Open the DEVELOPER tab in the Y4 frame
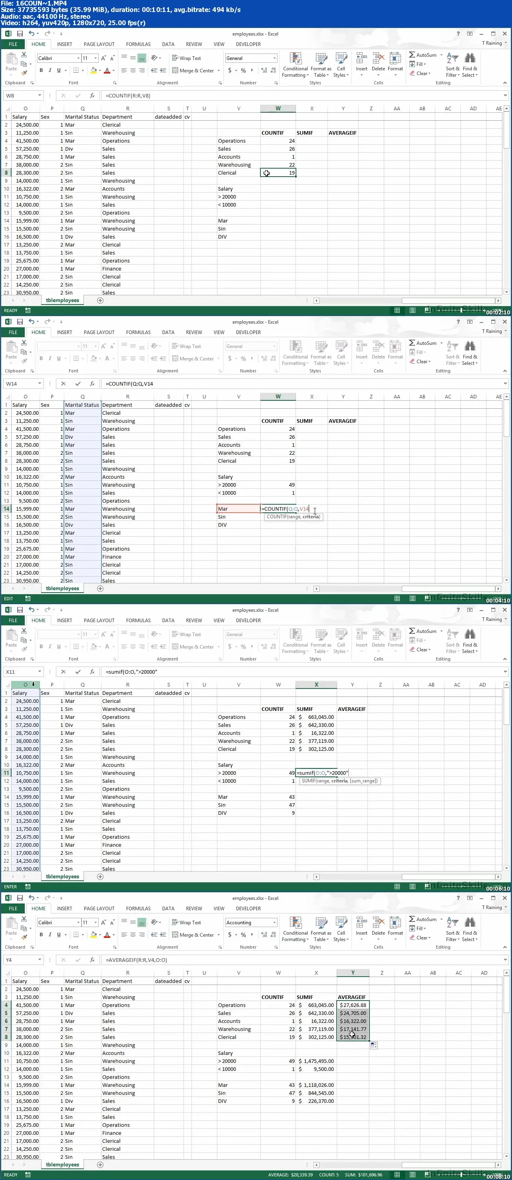 248,909
